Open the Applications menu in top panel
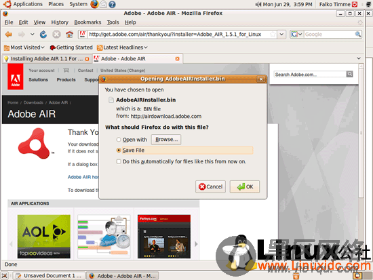This screenshot has width=373, height=280. pos(24,4)
